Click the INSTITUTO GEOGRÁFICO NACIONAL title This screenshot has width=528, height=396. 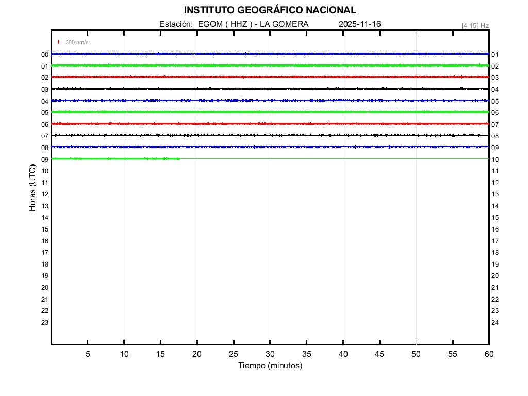[x=270, y=10]
